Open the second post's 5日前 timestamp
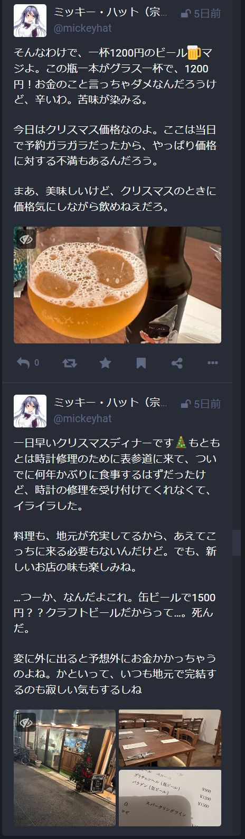The height and width of the screenshot is (839, 245). [x=207, y=404]
